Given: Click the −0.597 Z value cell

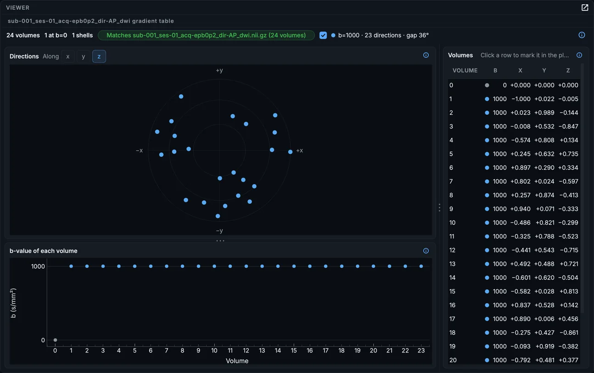Looking at the screenshot, I should (568, 181).
